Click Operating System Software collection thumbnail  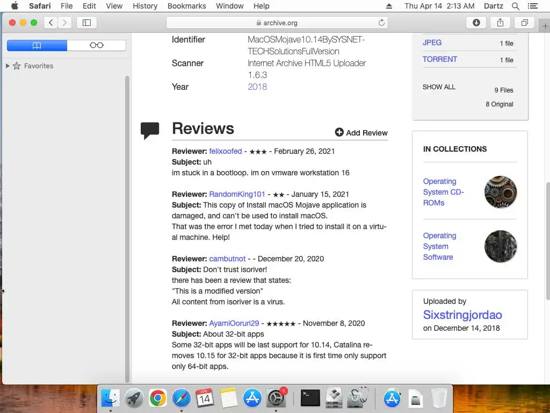click(x=501, y=246)
